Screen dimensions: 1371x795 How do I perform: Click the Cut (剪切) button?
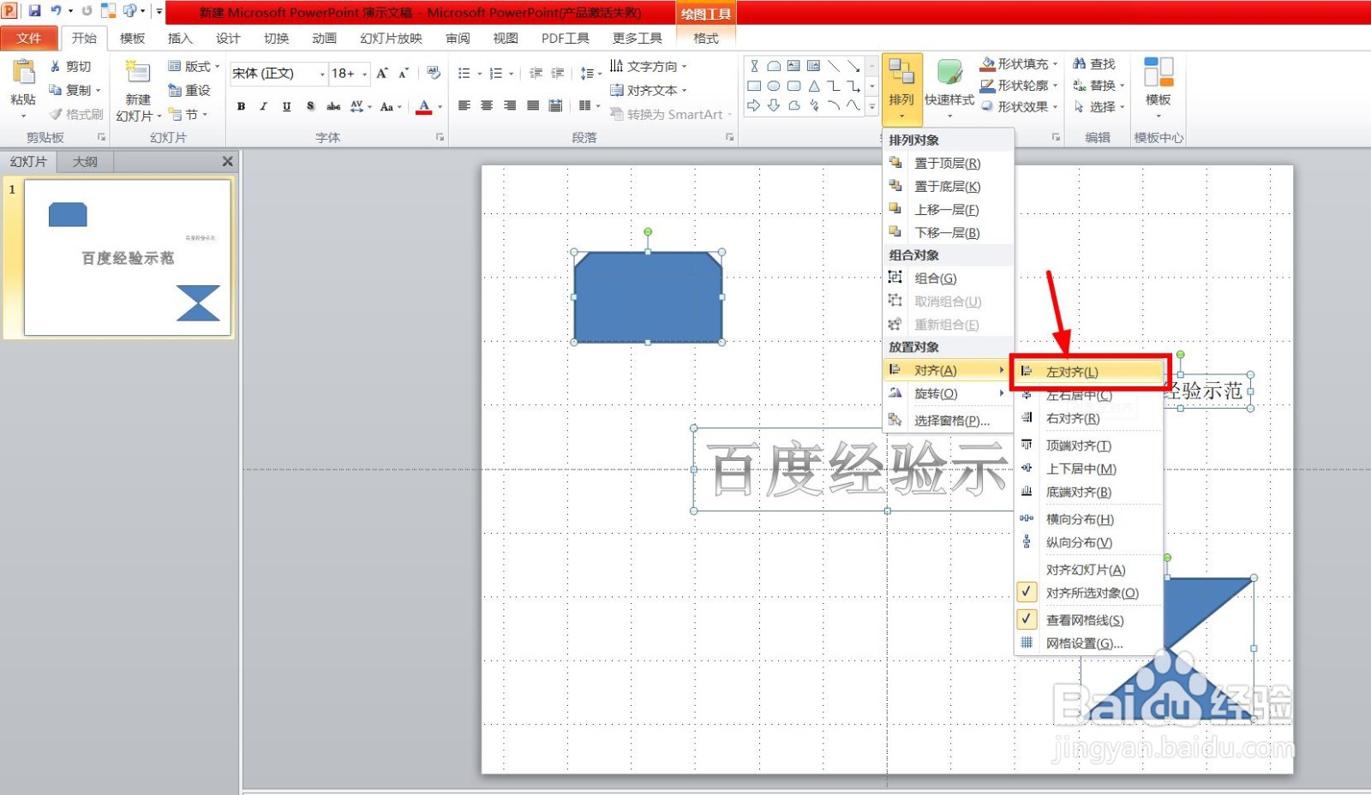coord(70,66)
